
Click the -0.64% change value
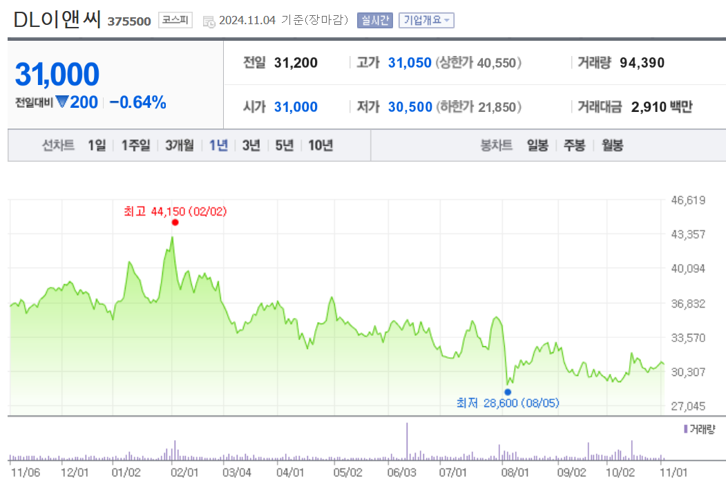pyautogui.click(x=138, y=102)
